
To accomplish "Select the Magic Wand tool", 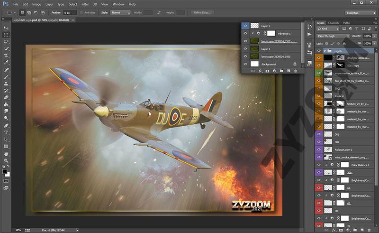I will tap(6, 48).
